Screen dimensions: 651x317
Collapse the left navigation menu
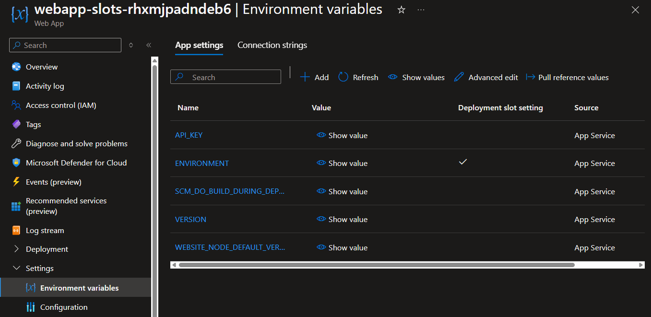click(148, 45)
